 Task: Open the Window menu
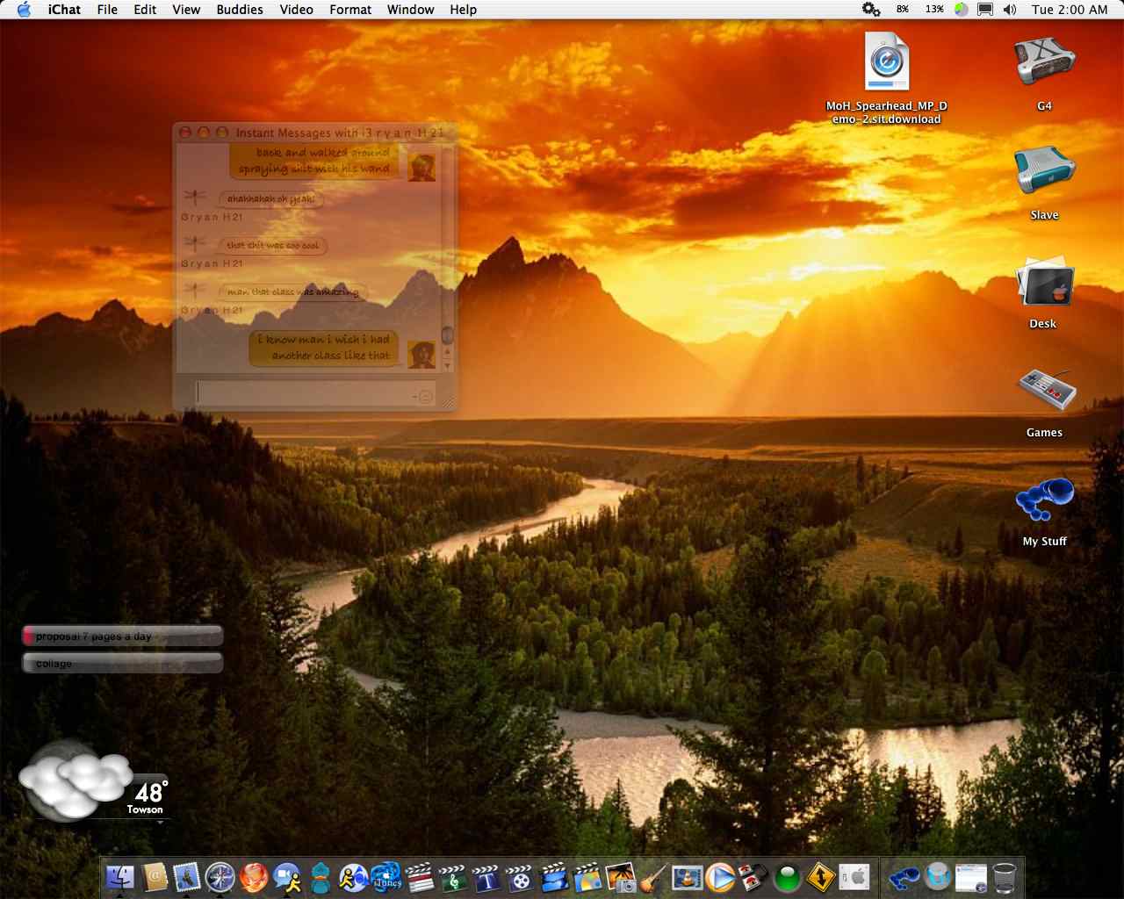[410, 10]
